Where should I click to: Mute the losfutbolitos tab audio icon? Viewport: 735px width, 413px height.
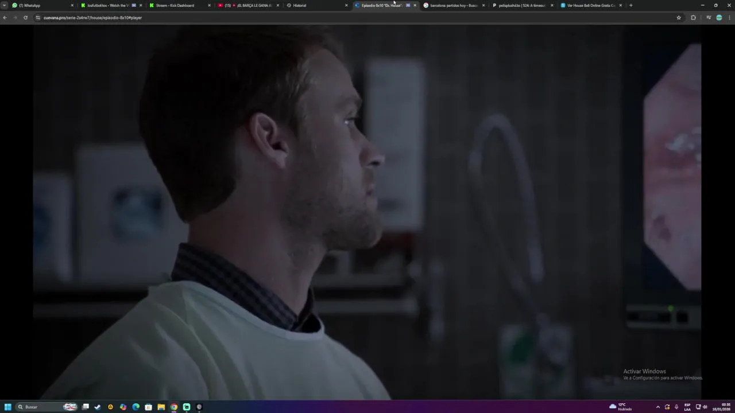click(x=134, y=5)
